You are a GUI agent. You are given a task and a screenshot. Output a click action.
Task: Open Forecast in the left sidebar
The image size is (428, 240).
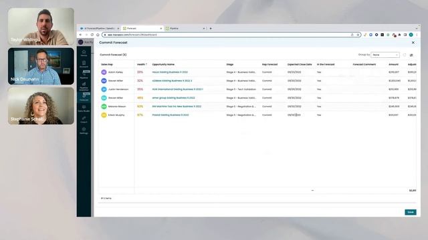[x=84, y=98]
